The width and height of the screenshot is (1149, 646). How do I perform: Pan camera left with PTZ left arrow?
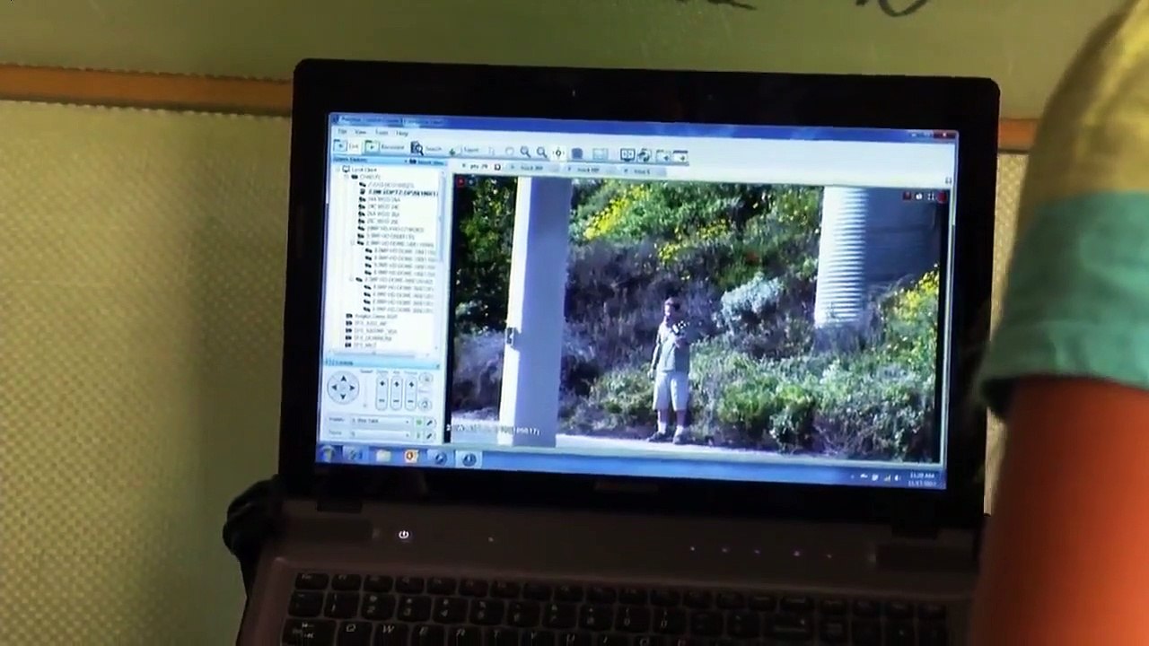[x=334, y=388]
